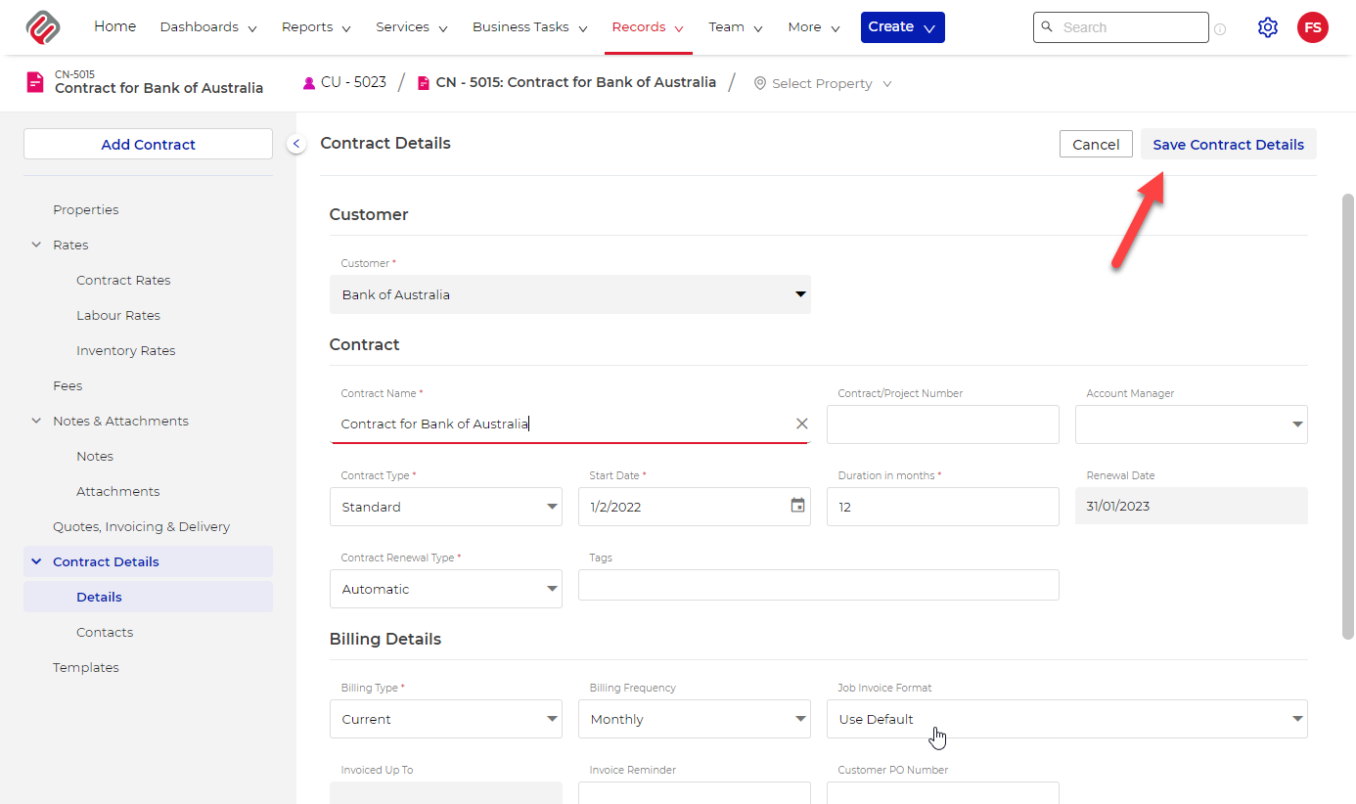This screenshot has height=804, width=1356.
Task: Open Contract Rates in the sidebar
Action: (123, 280)
